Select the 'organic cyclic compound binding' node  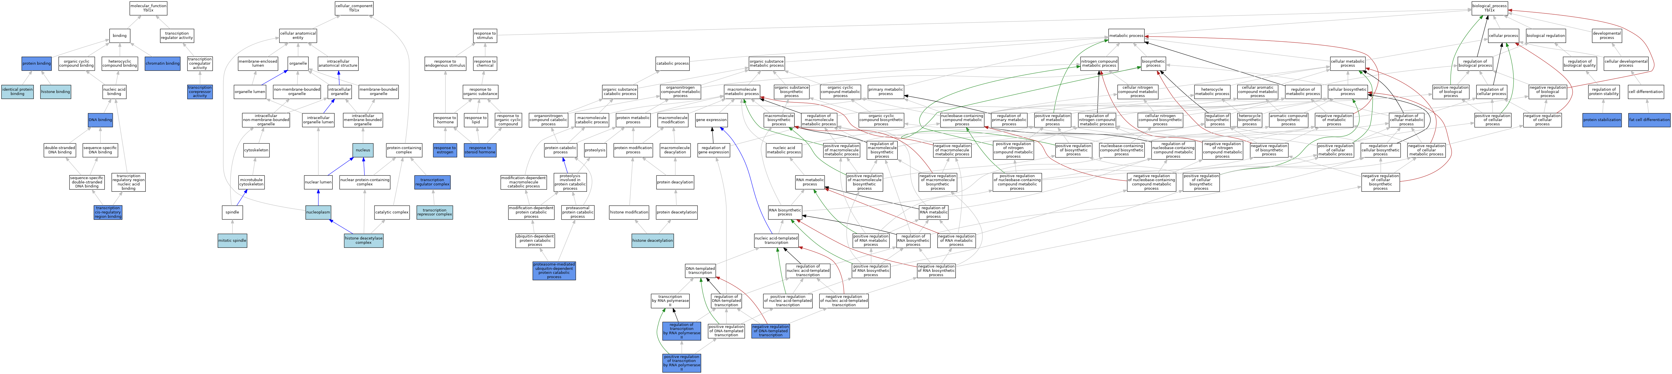tap(77, 64)
